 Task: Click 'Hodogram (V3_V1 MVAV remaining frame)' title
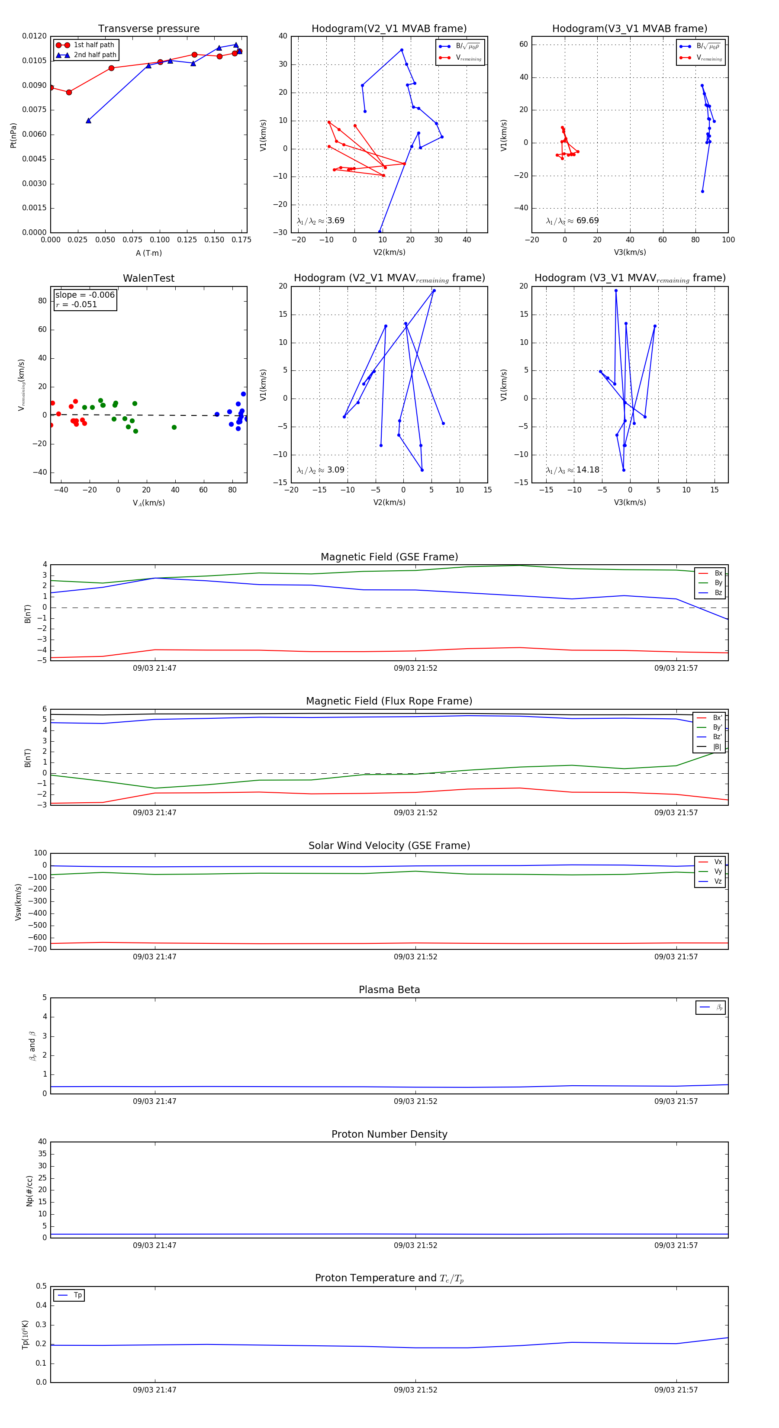pos(630,278)
